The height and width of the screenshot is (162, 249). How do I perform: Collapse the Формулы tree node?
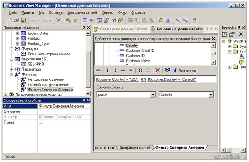12,49
